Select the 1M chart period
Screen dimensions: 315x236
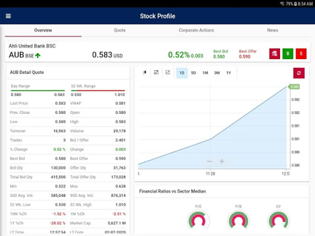205,73
